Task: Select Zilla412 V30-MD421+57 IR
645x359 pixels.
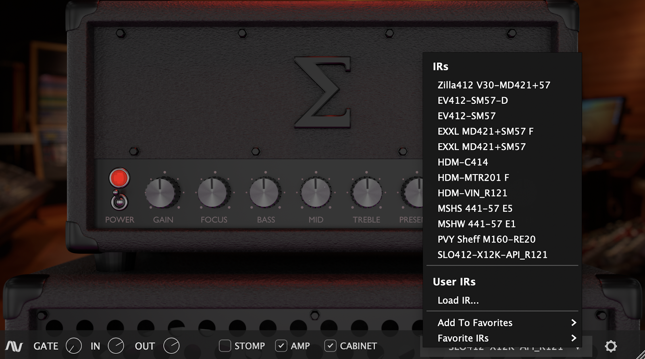Action: click(502, 85)
